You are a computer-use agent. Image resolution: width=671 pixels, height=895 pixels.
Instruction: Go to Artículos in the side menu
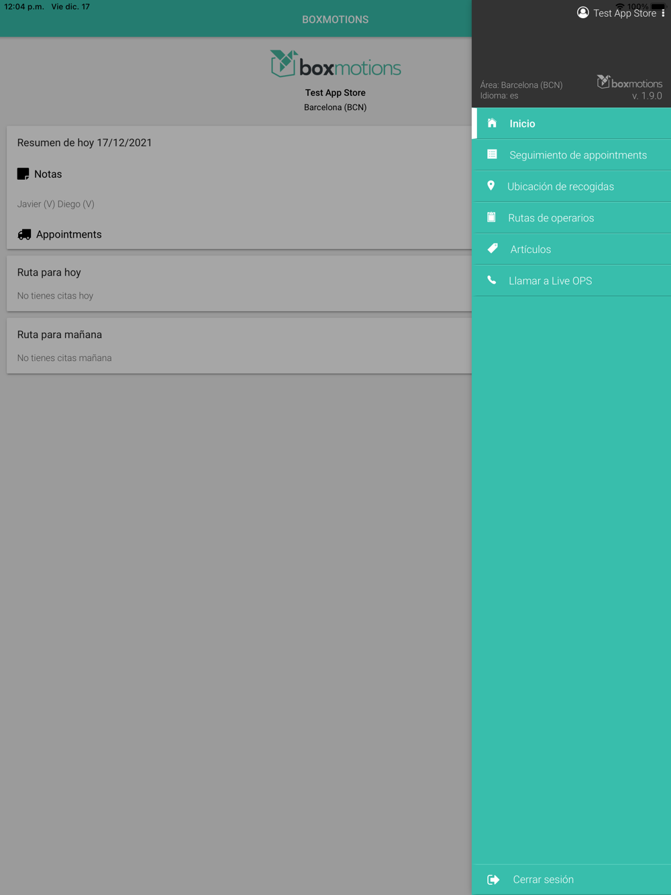pyautogui.click(x=572, y=250)
